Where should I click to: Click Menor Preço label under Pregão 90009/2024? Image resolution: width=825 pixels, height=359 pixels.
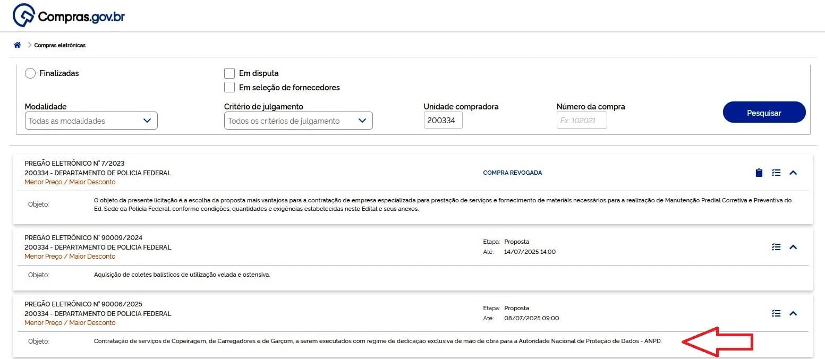click(x=70, y=257)
